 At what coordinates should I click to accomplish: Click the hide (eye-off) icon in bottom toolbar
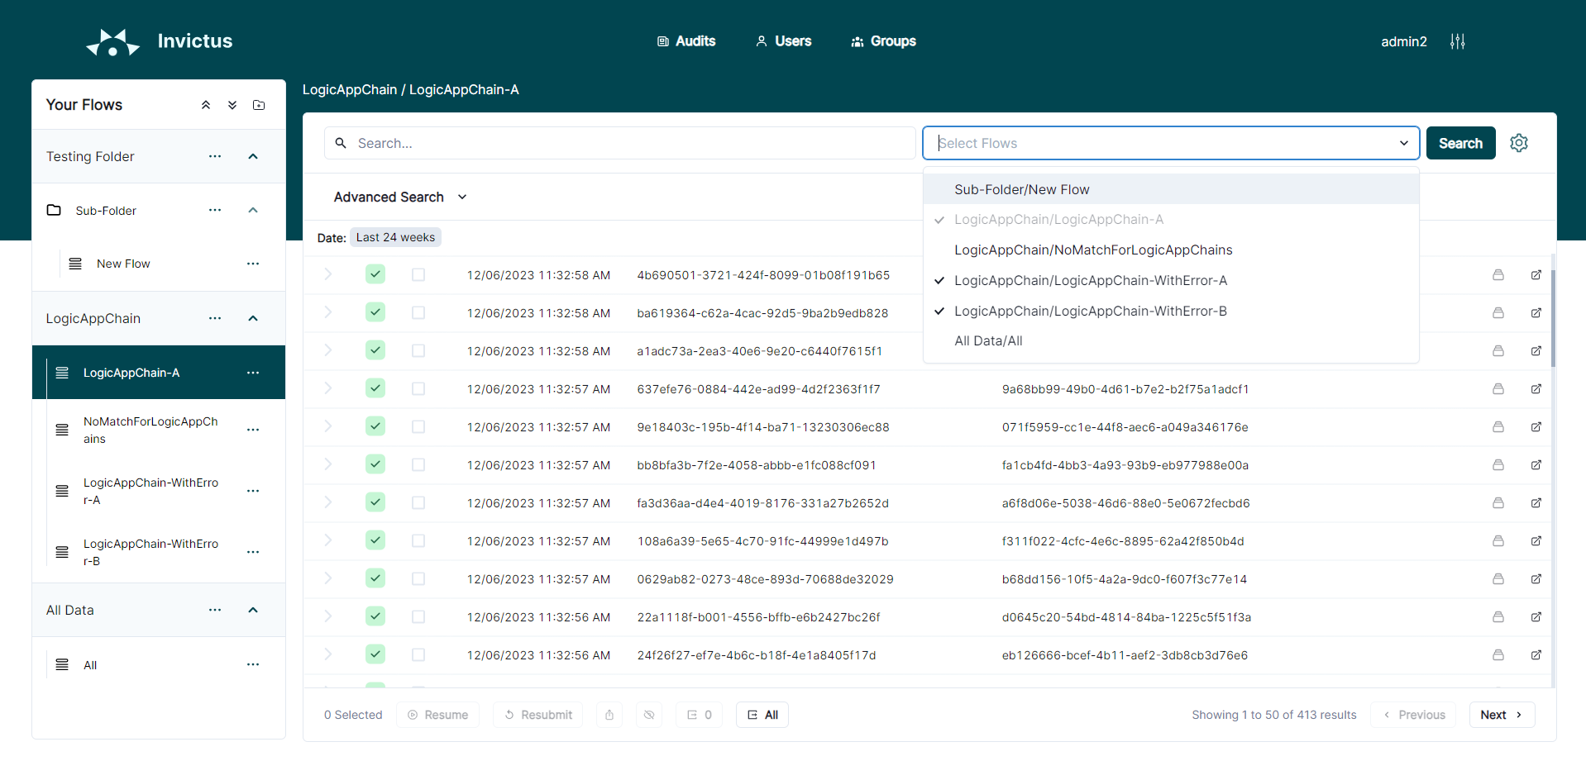pyautogui.click(x=649, y=715)
